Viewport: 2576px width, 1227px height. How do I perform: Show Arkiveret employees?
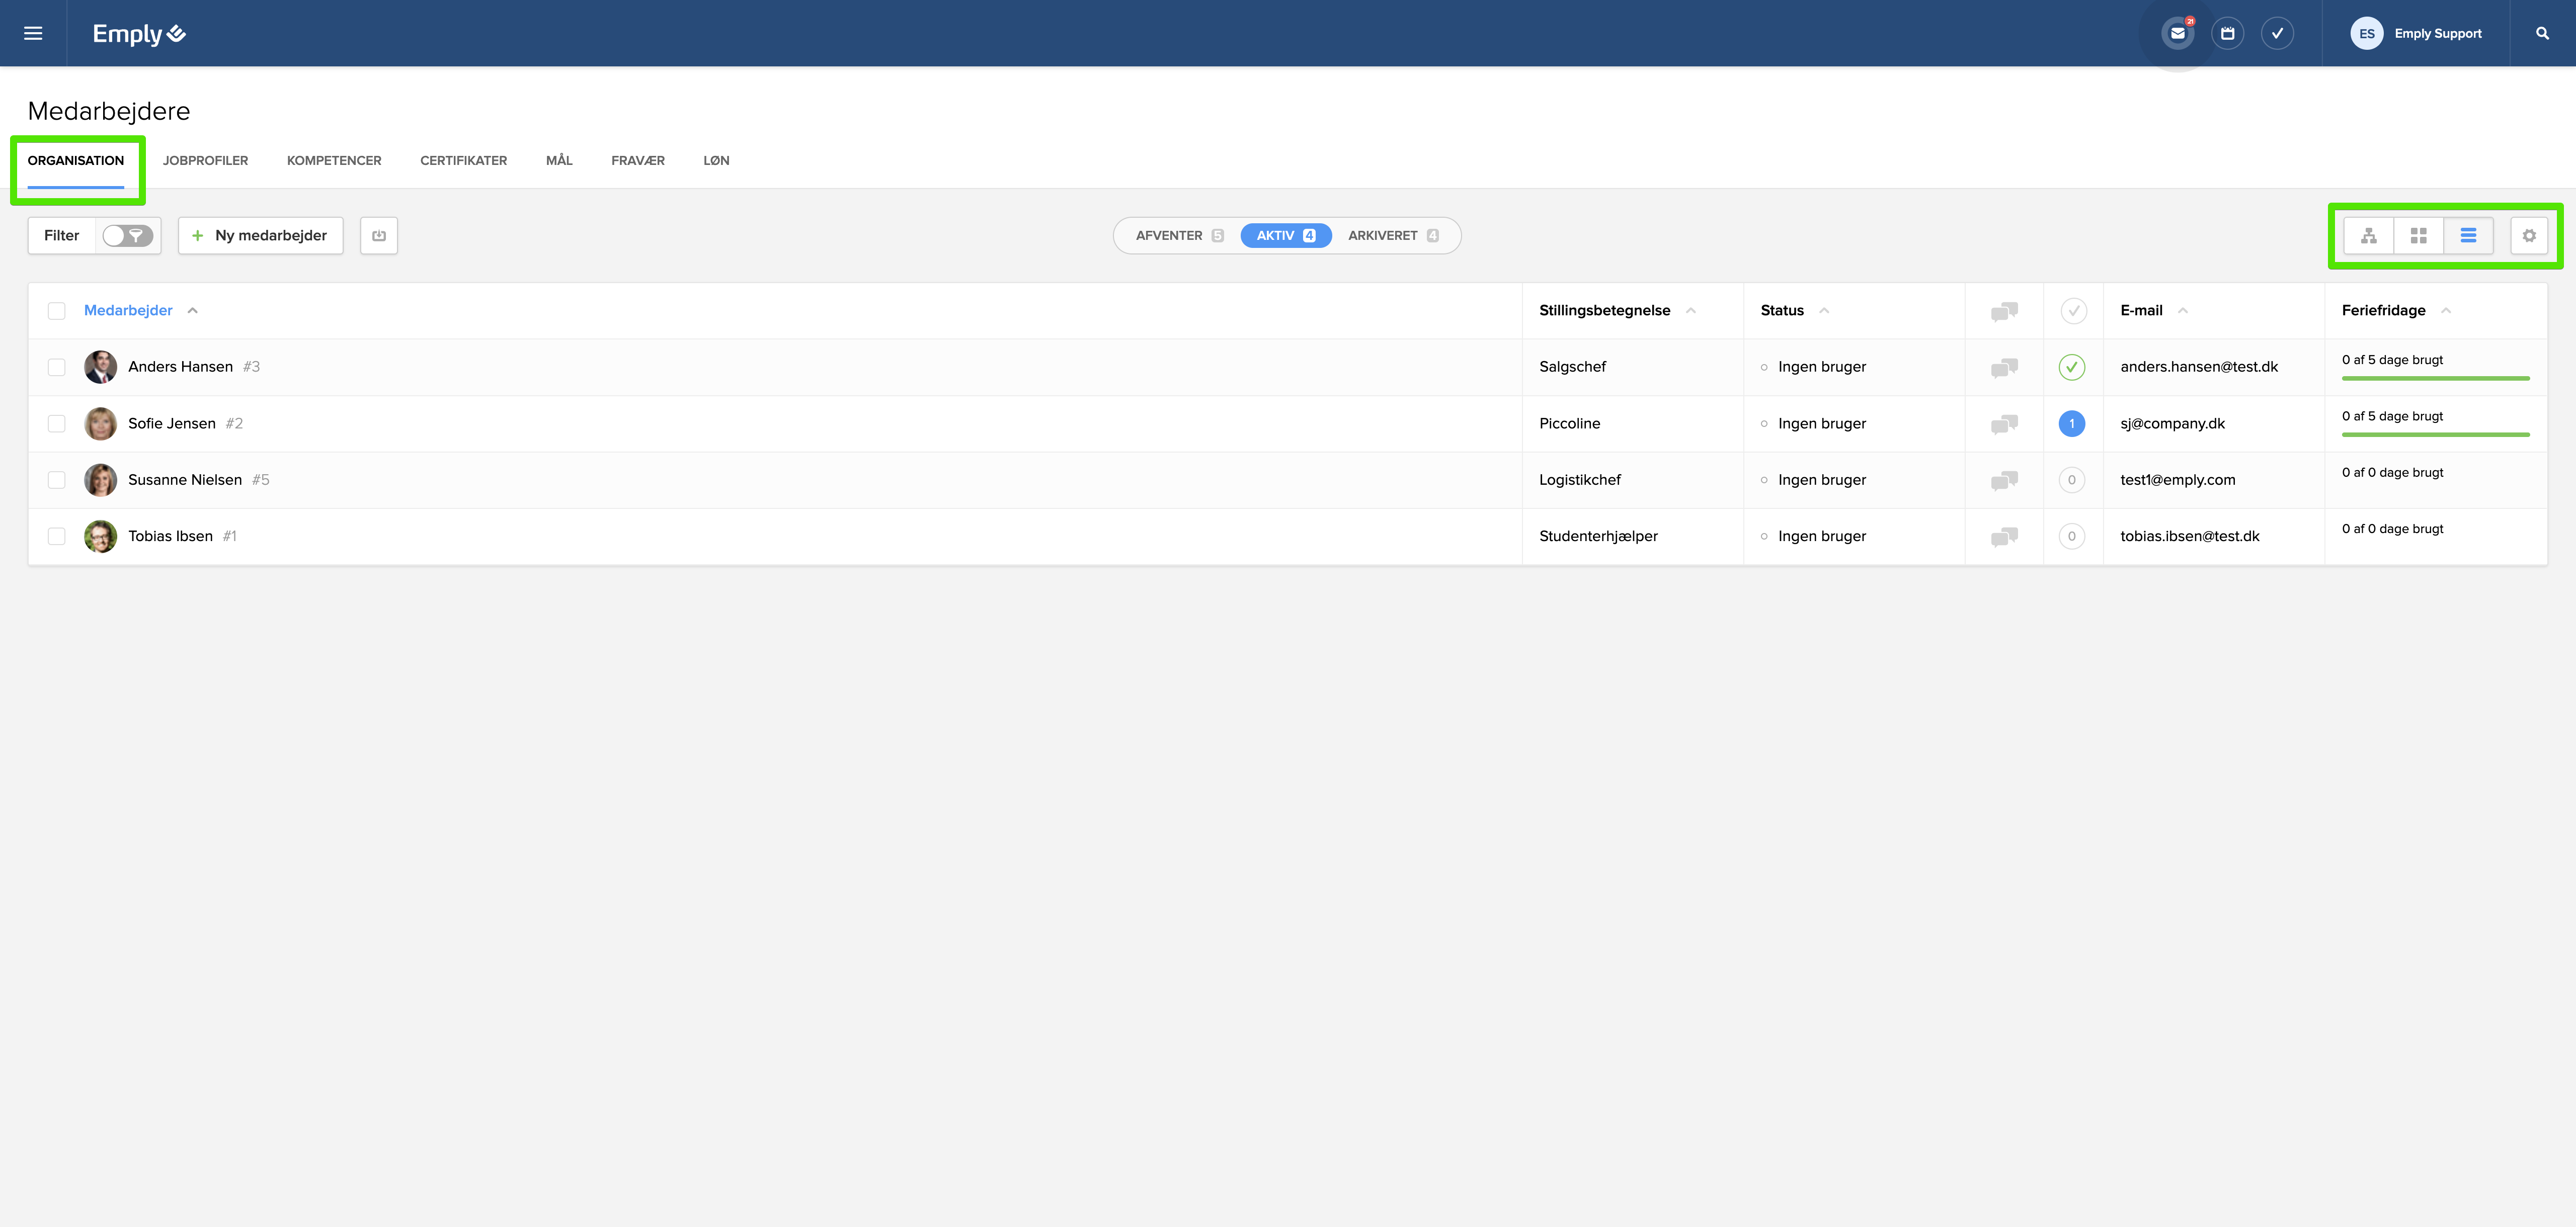[1391, 236]
